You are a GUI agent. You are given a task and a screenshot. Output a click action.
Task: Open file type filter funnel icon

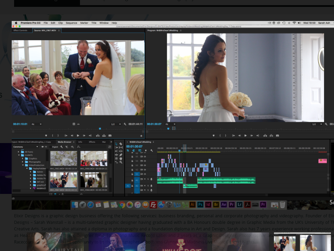pos(67,147)
